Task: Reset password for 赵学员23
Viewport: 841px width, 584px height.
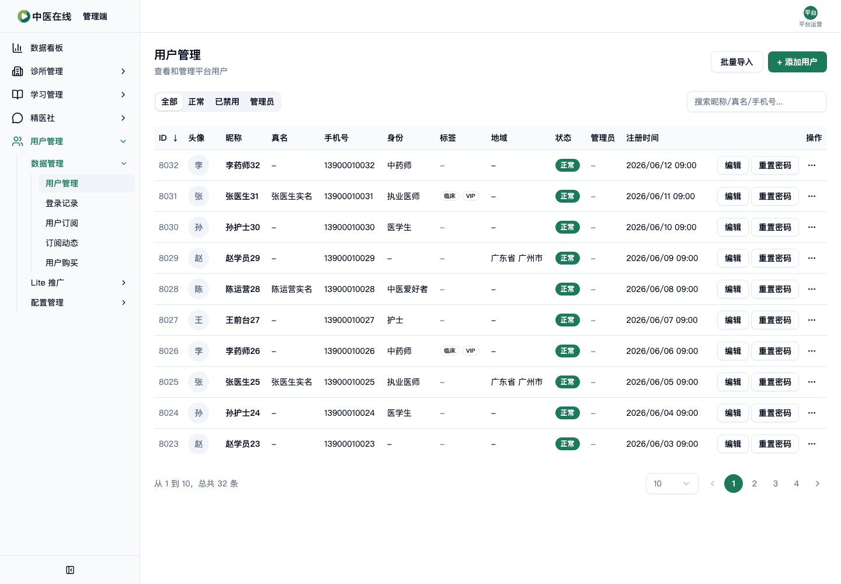Action: pos(775,444)
